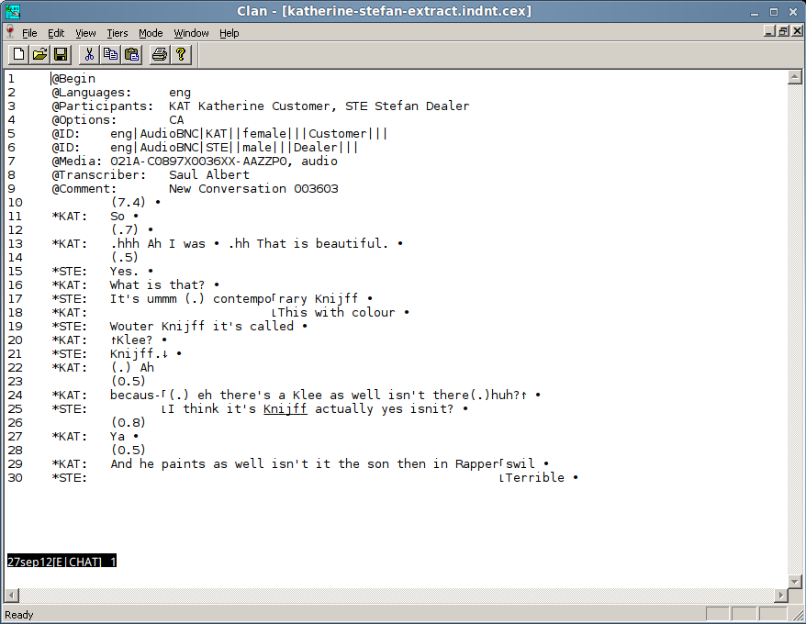This screenshot has width=806, height=624.
Task: Cut selection with scissors icon
Action: tap(89, 54)
